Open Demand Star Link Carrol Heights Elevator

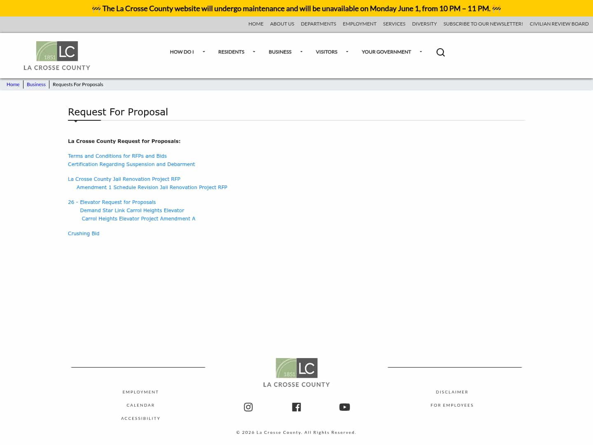132,211
